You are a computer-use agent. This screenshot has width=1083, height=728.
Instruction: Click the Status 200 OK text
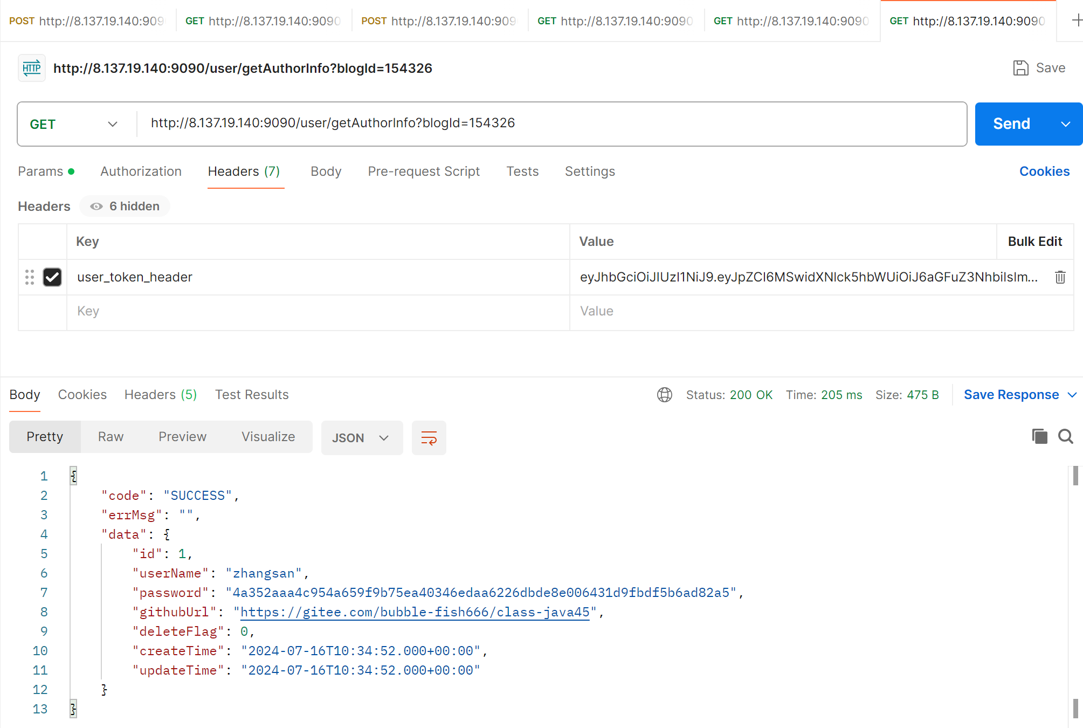pos(729,395)
